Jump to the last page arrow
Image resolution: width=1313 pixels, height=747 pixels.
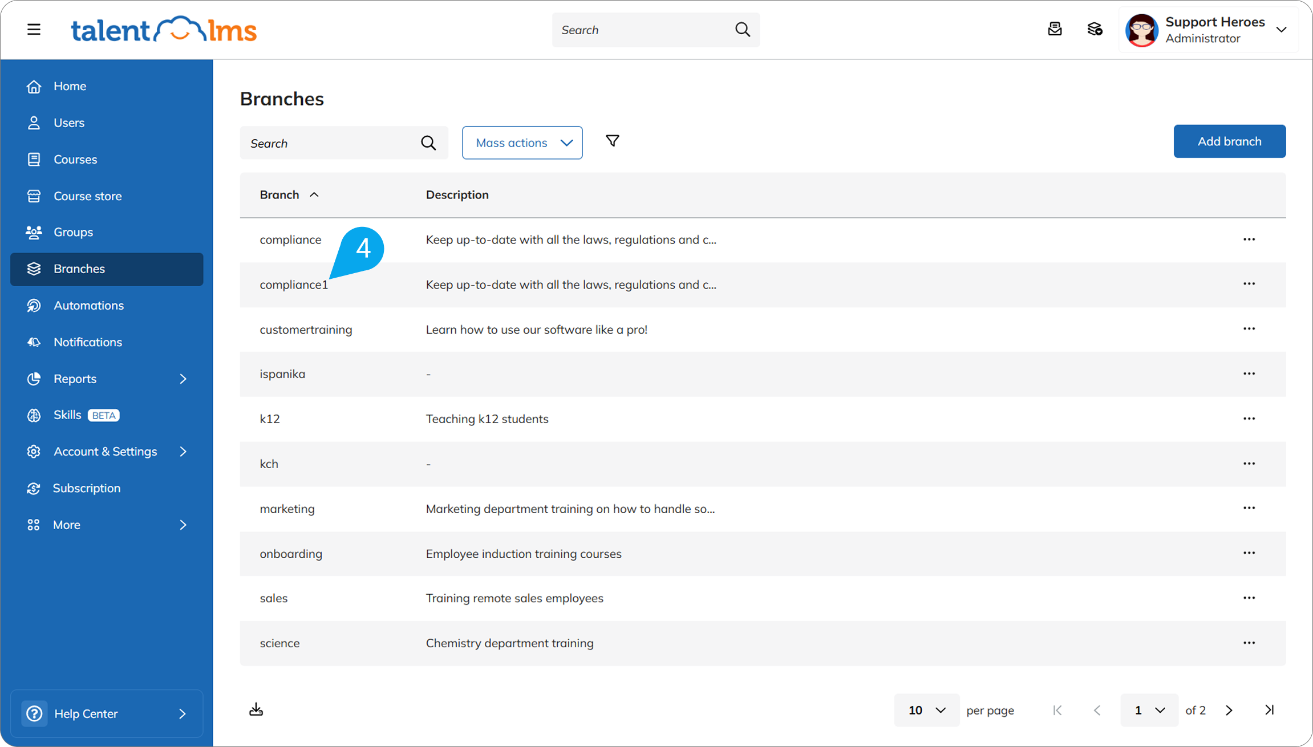[x=1269, y=710]
